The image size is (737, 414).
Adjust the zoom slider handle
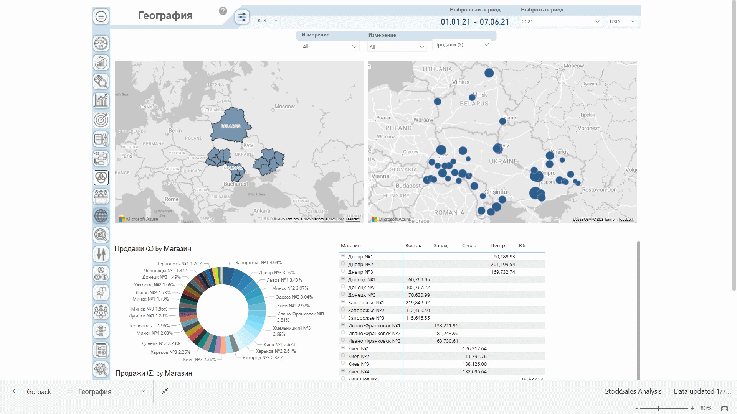coord(658,408)
